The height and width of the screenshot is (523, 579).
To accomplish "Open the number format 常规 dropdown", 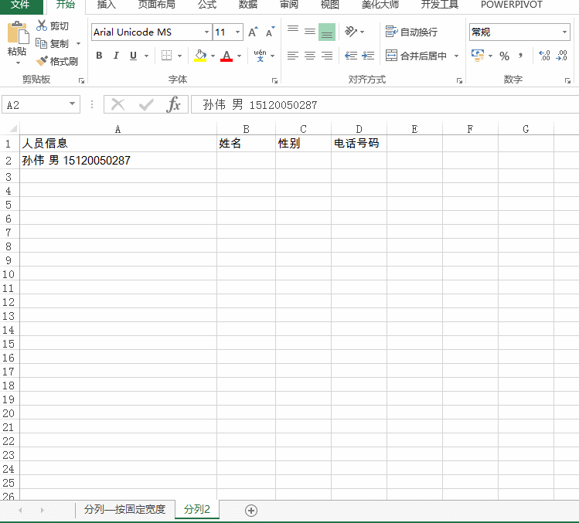I will 564,32.
